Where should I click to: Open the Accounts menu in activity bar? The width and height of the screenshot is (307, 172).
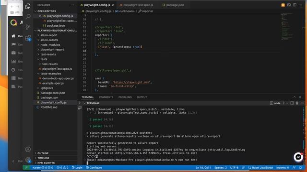tap(28, 149)
